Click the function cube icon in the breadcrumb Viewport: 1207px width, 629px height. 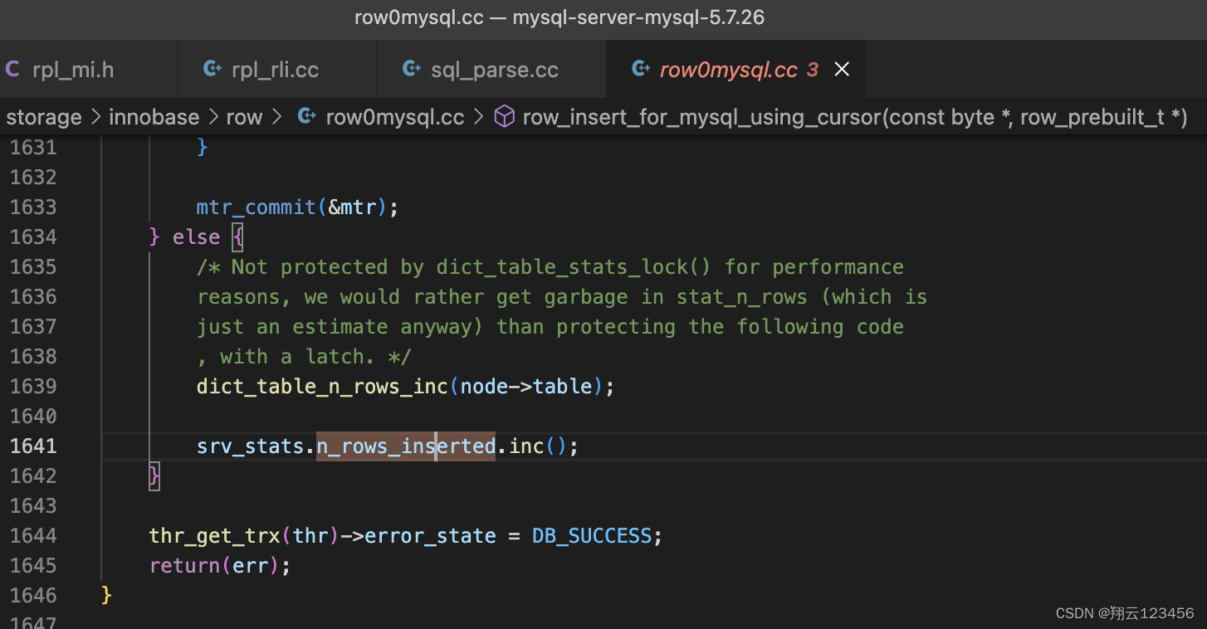click(x=504, y=117)
